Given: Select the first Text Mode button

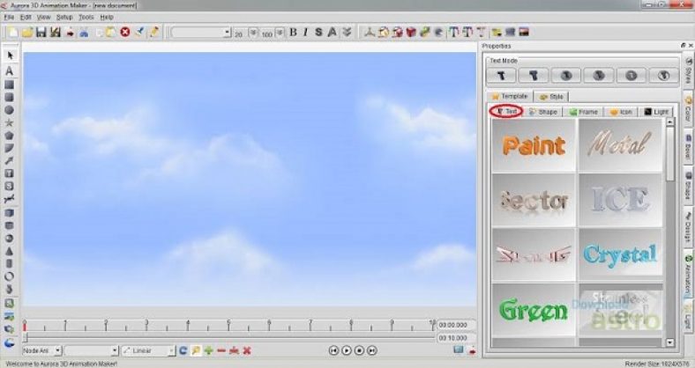Looking at the screenshot, I should point(508,77).
